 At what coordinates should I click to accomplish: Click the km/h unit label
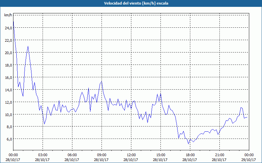point(8,15)
